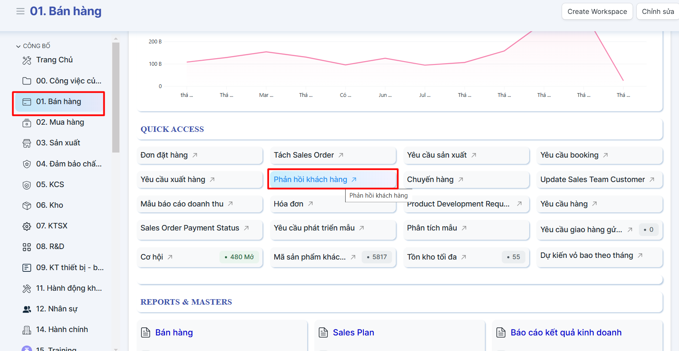Open Cơ hội shortcut with 480 Mở badge
This screenshot has height=351, width=679.
coord(152,257)
